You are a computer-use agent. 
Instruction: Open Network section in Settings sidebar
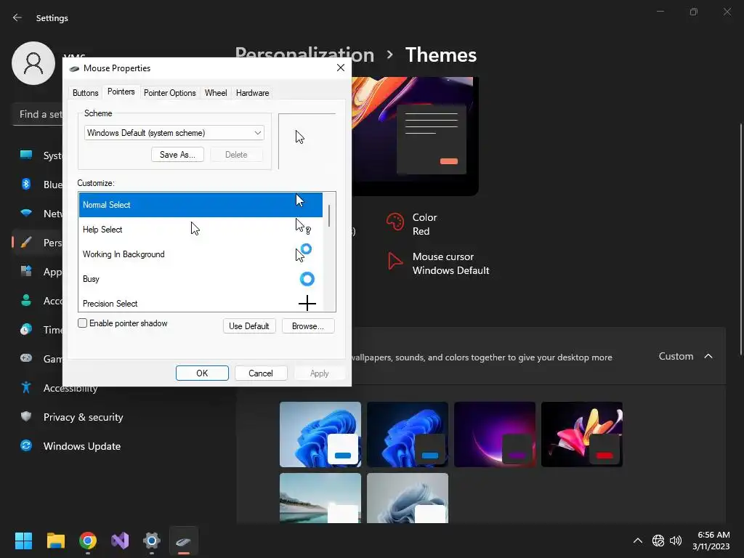point(38,214)
